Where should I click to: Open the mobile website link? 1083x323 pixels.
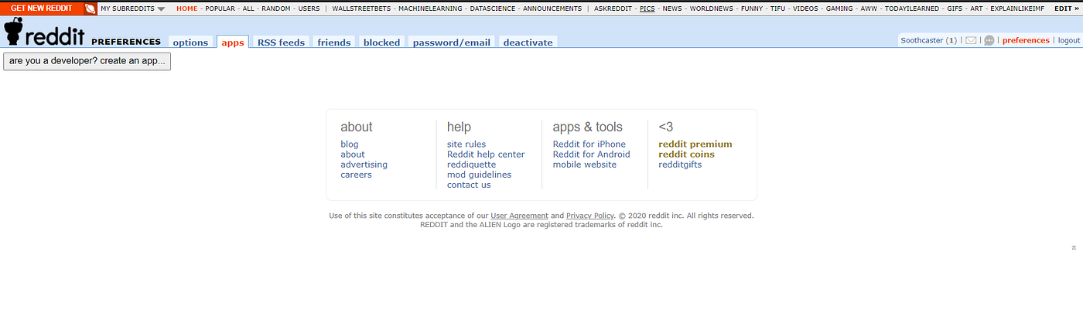pos(585,165)
